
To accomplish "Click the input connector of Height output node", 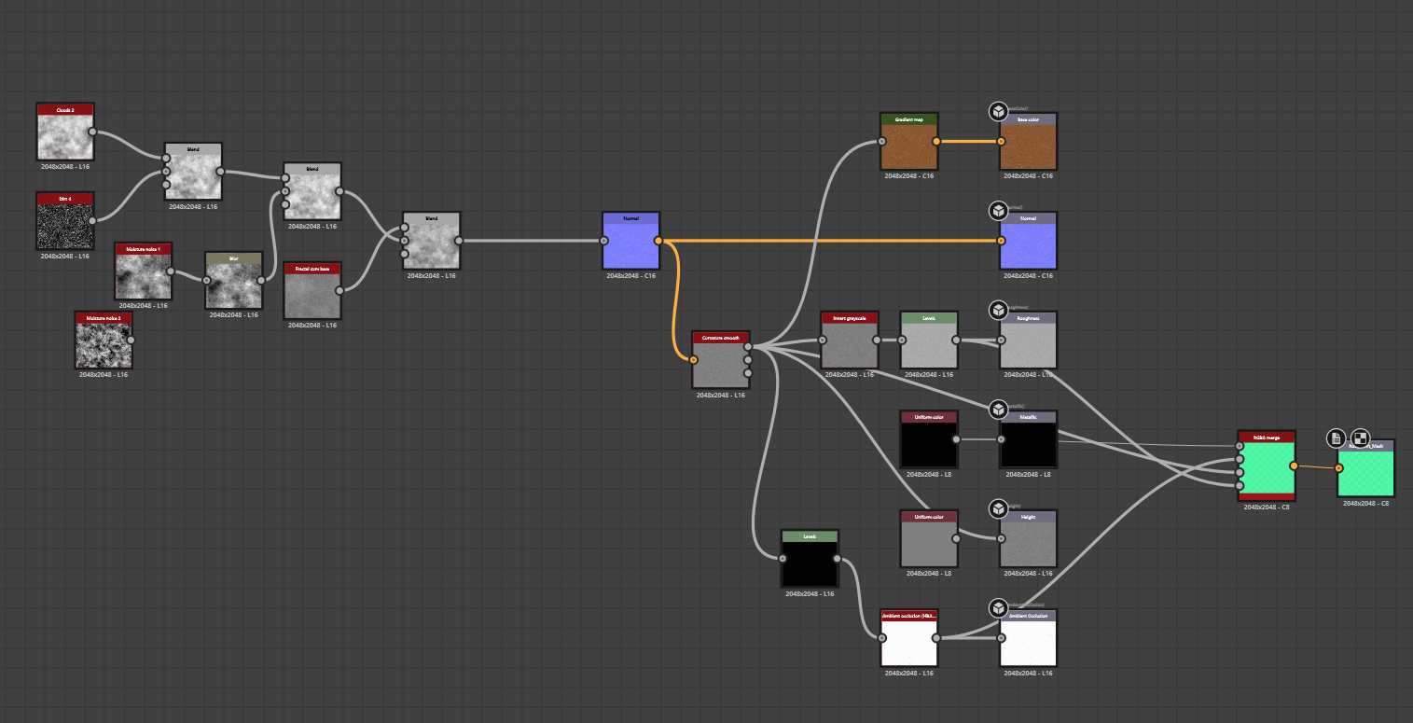I will coord(1002,539).
